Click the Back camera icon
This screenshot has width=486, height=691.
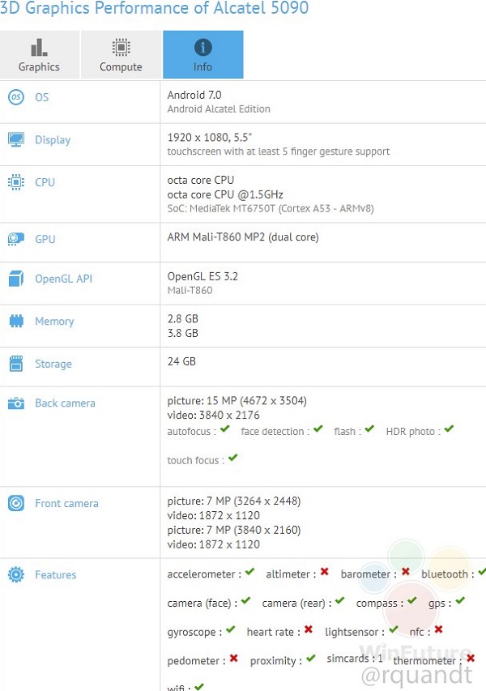coord(15,403)
